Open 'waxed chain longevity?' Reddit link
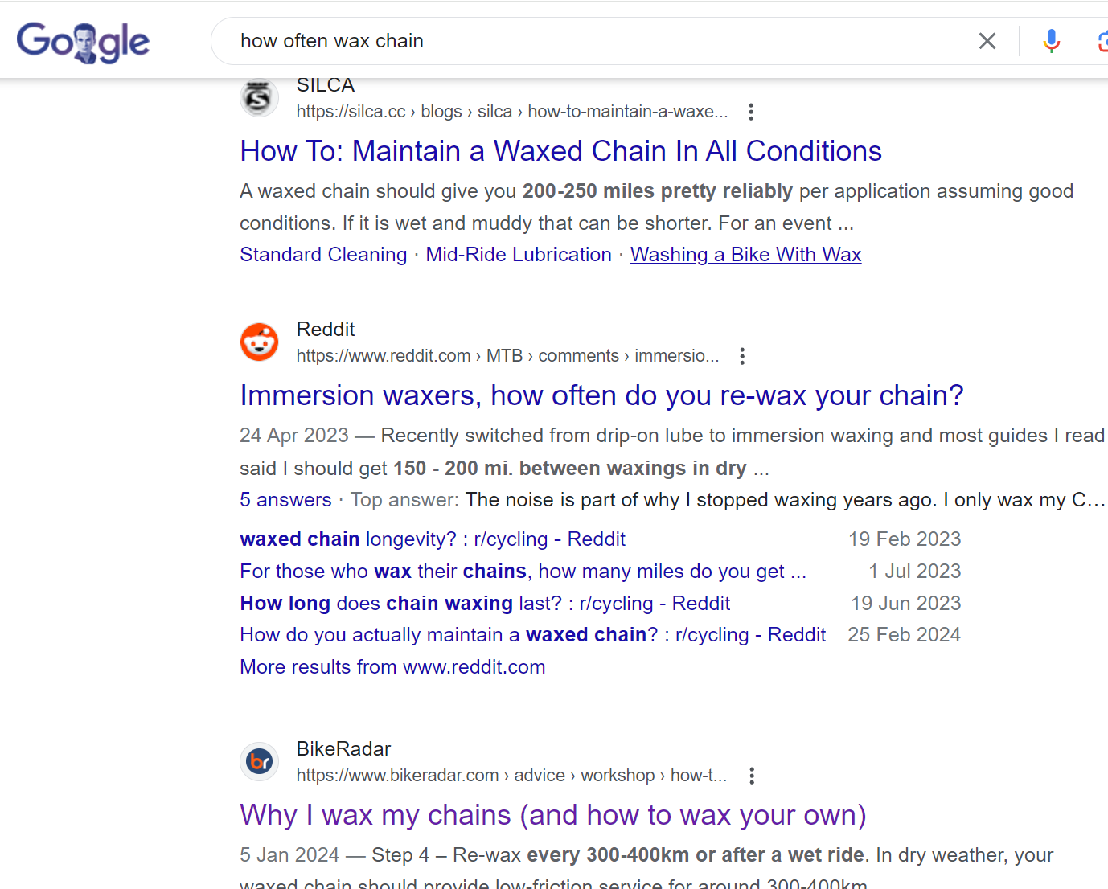Screen dimensions: 1108x889 pyautogui.click(x=432, y=539)
